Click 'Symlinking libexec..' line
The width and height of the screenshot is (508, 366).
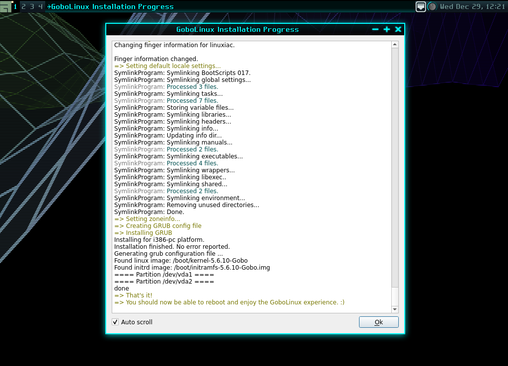[170, 177]
